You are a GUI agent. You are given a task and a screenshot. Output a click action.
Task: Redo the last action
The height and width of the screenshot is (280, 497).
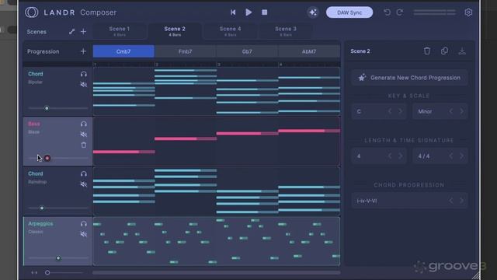[x=400, y=12]
